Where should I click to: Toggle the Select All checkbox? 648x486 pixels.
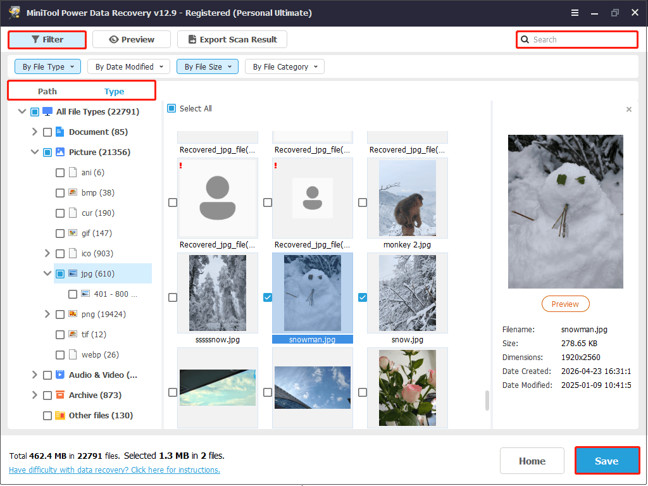171,109
